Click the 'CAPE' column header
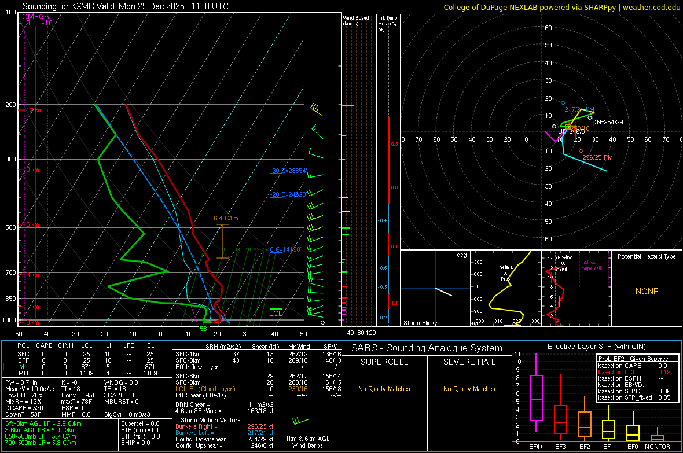 coord(44,345)
